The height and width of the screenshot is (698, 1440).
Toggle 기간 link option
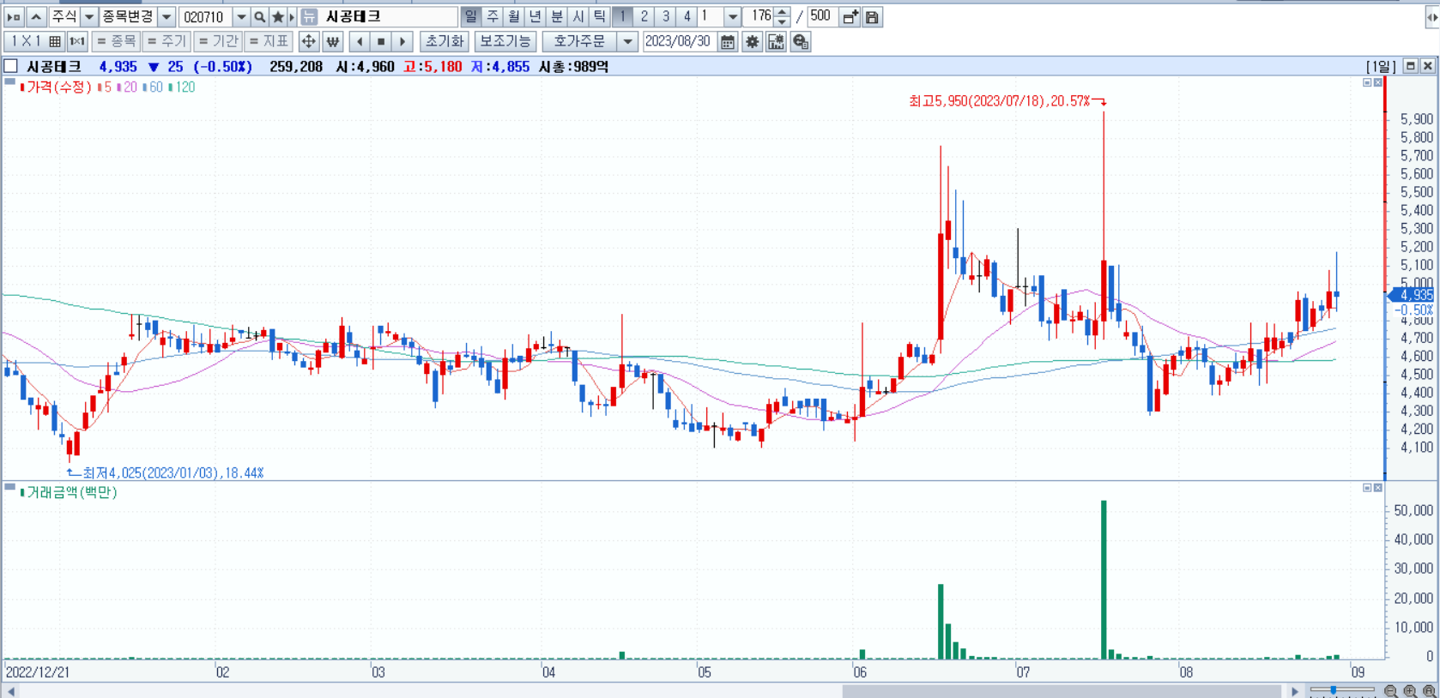pos(218,41)
